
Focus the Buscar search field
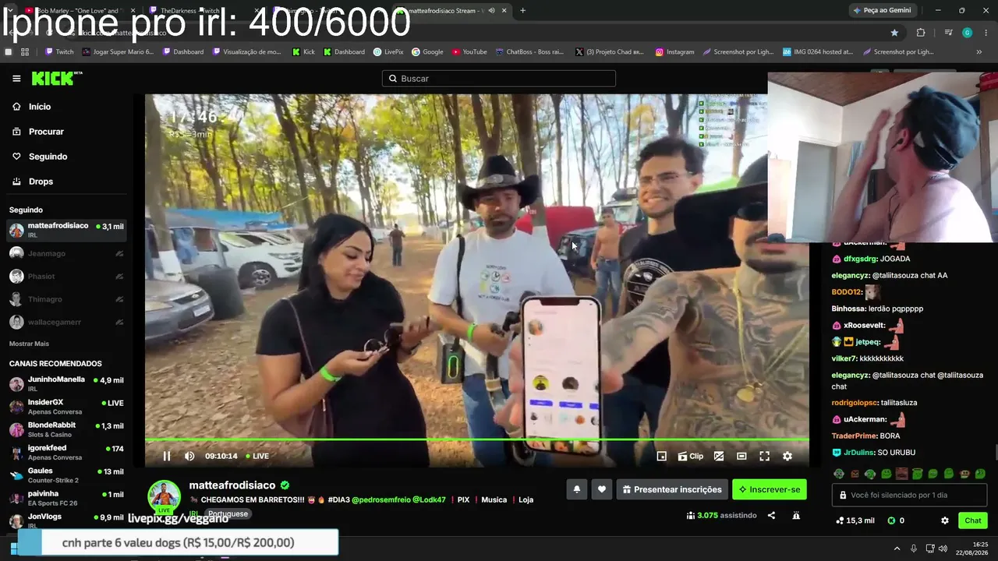499,79
